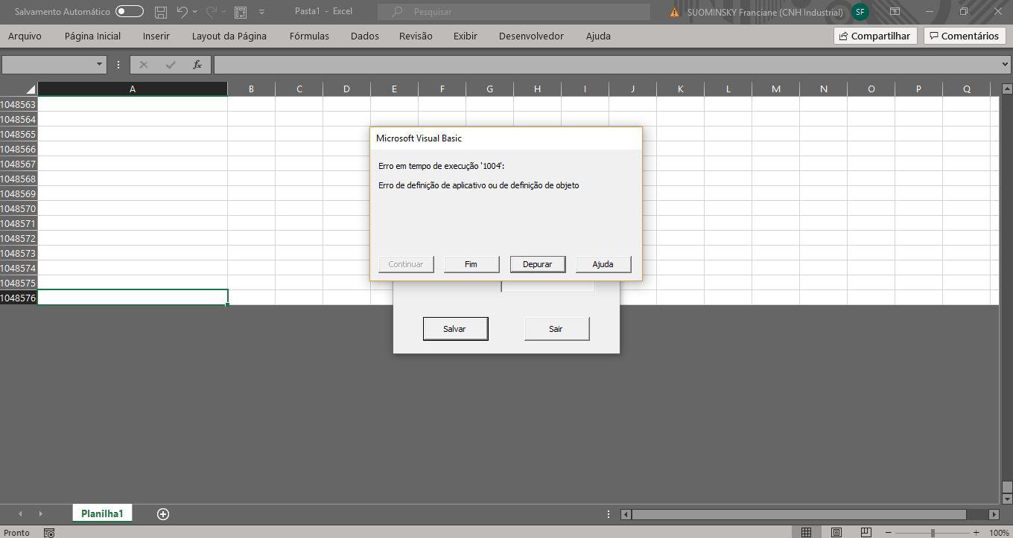Click the vertical scrollbar down arrow

(x=1006, y=498)
